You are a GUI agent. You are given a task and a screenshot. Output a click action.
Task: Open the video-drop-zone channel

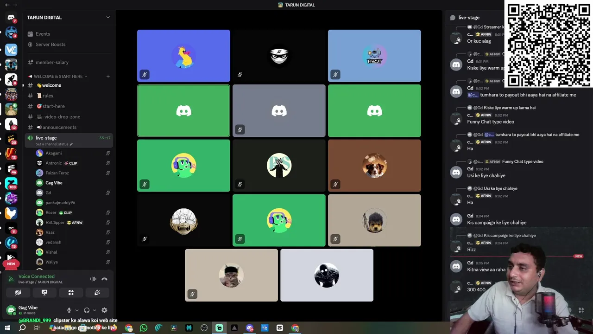[69, 117]
